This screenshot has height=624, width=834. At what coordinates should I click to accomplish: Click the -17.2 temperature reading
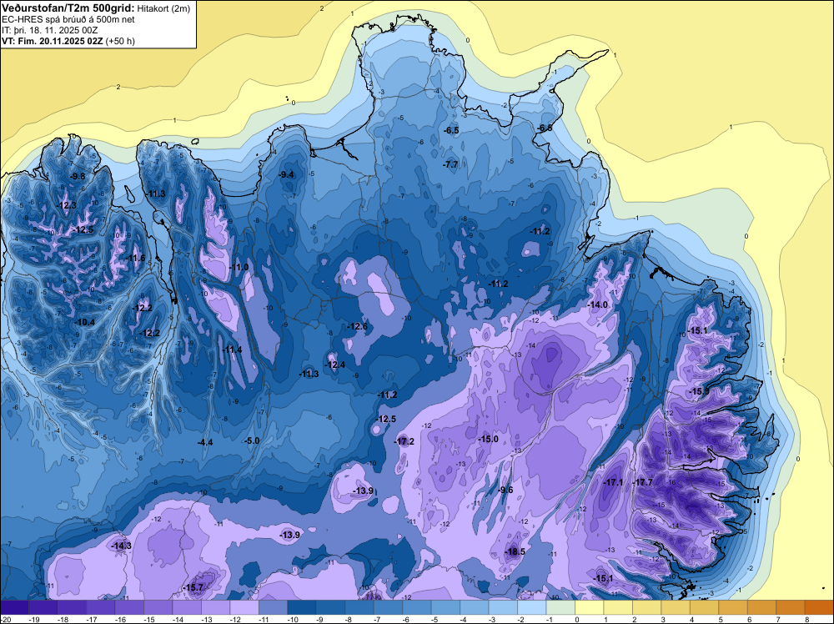coord(404,441)
